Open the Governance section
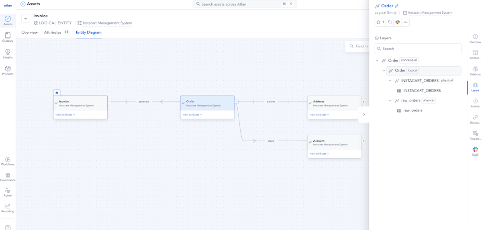This screenshot has height=230, width=482. point(8,177)
